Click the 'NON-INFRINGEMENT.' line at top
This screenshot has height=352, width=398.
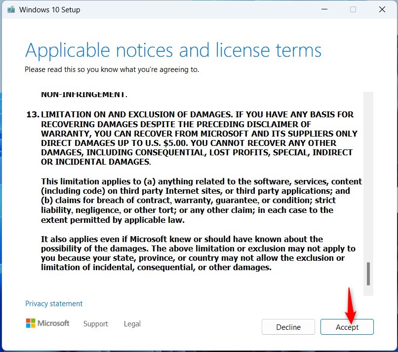click(x=84, y=95)
